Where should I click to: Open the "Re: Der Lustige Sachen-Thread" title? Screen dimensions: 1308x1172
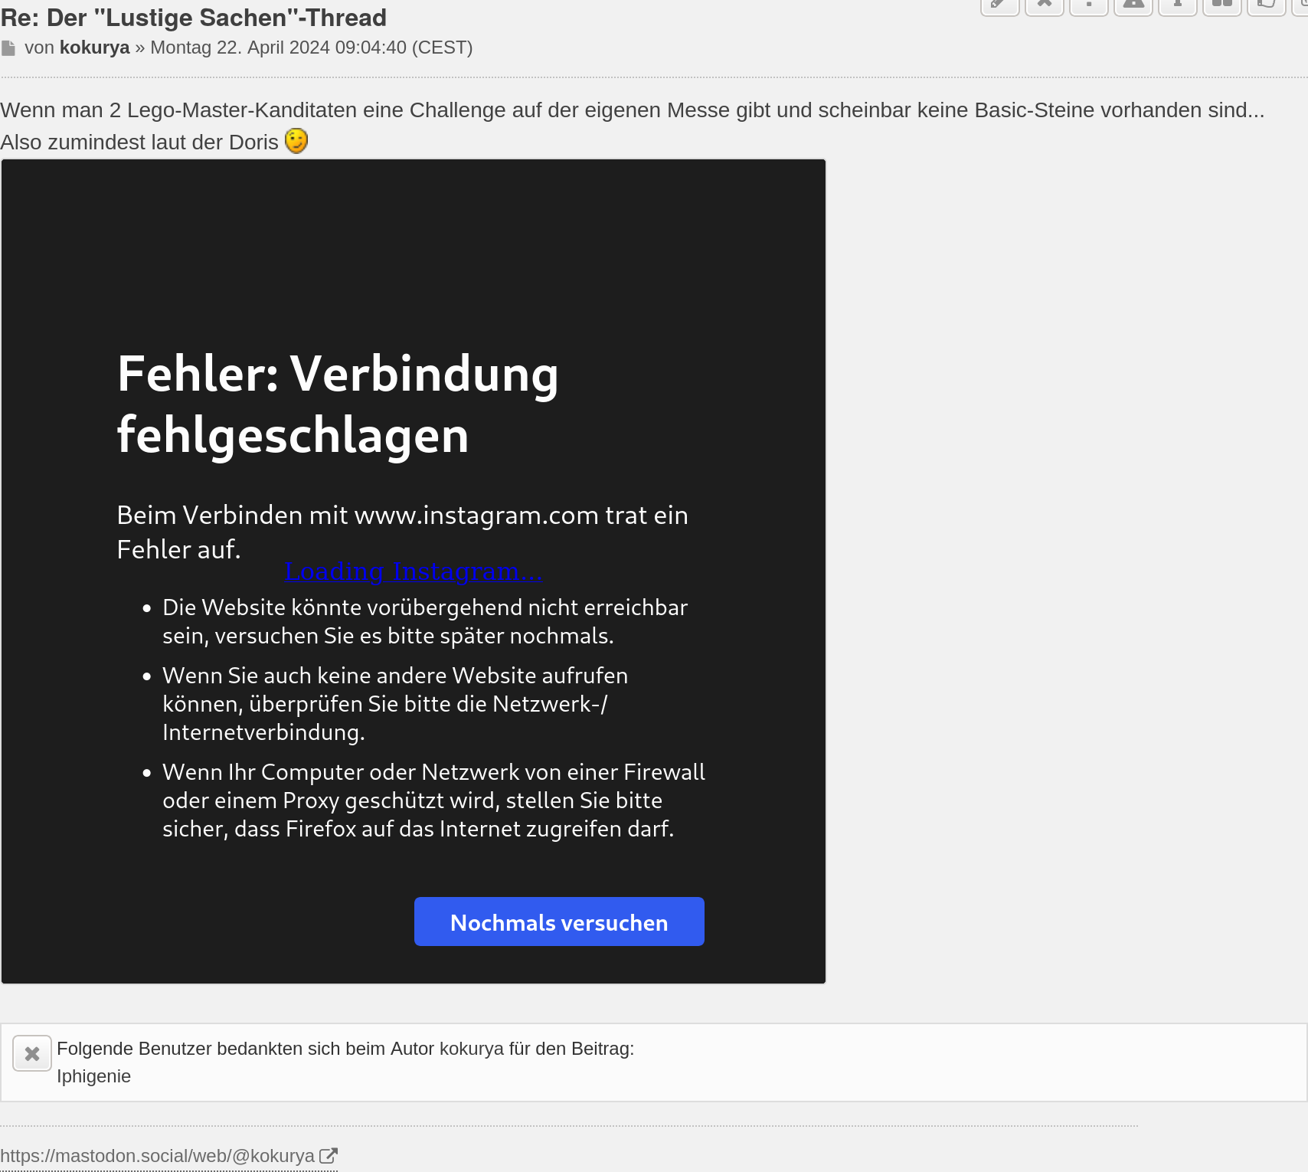(194, 17)
